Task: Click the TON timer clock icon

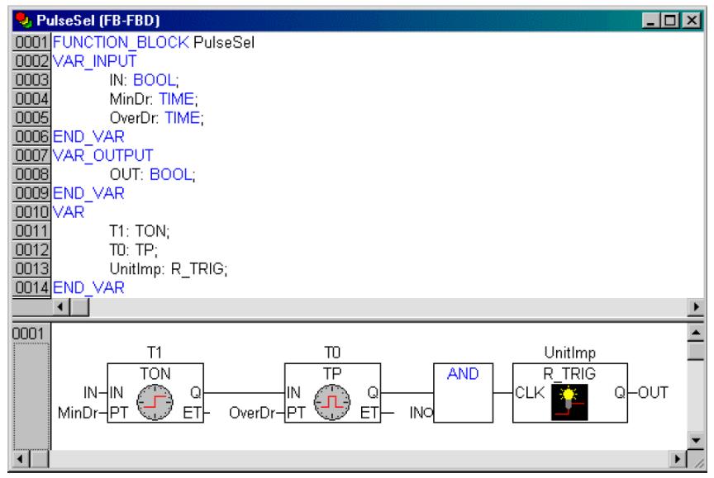Action: [155, 402]
